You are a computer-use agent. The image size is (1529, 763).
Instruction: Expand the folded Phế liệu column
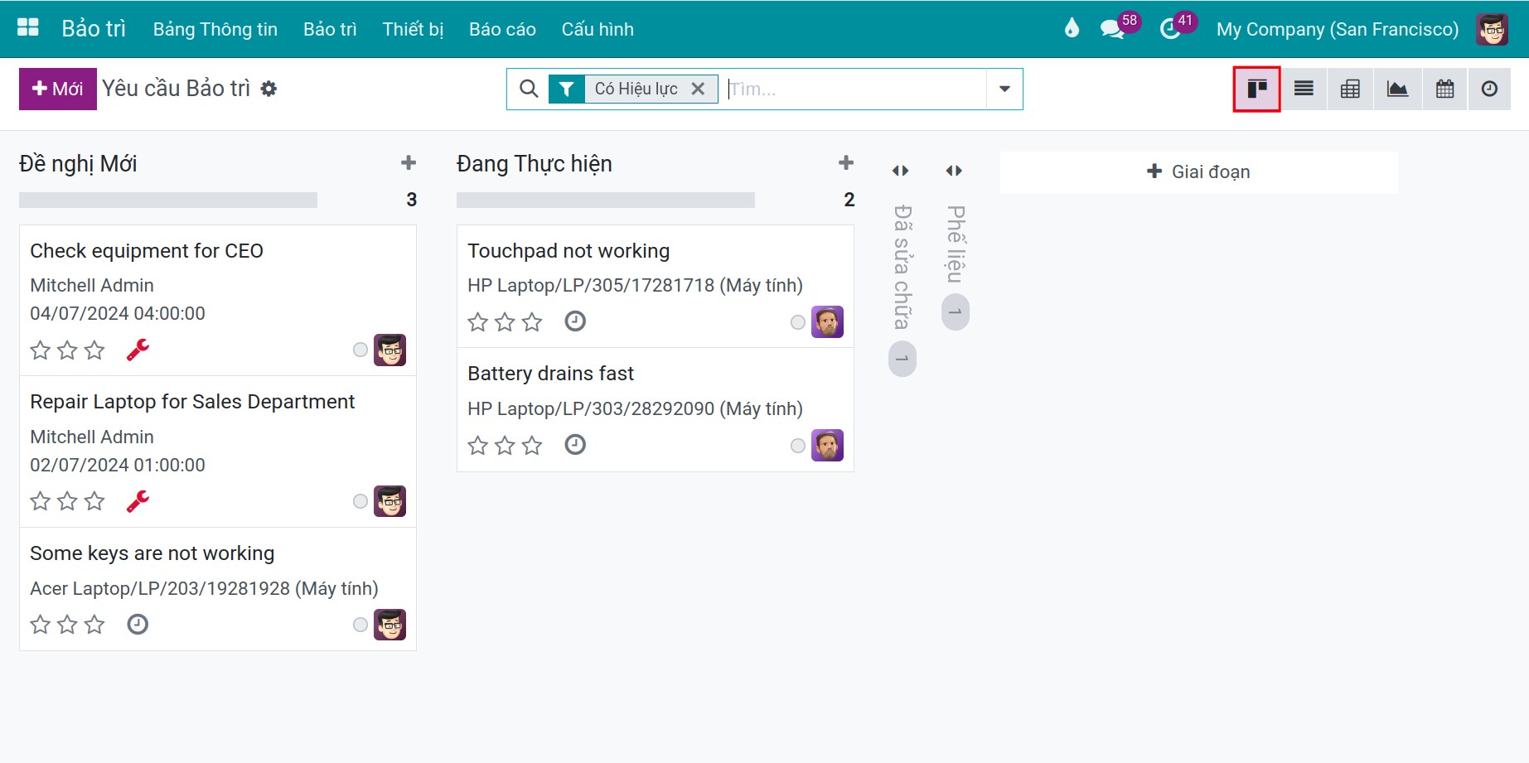point(955,171)
